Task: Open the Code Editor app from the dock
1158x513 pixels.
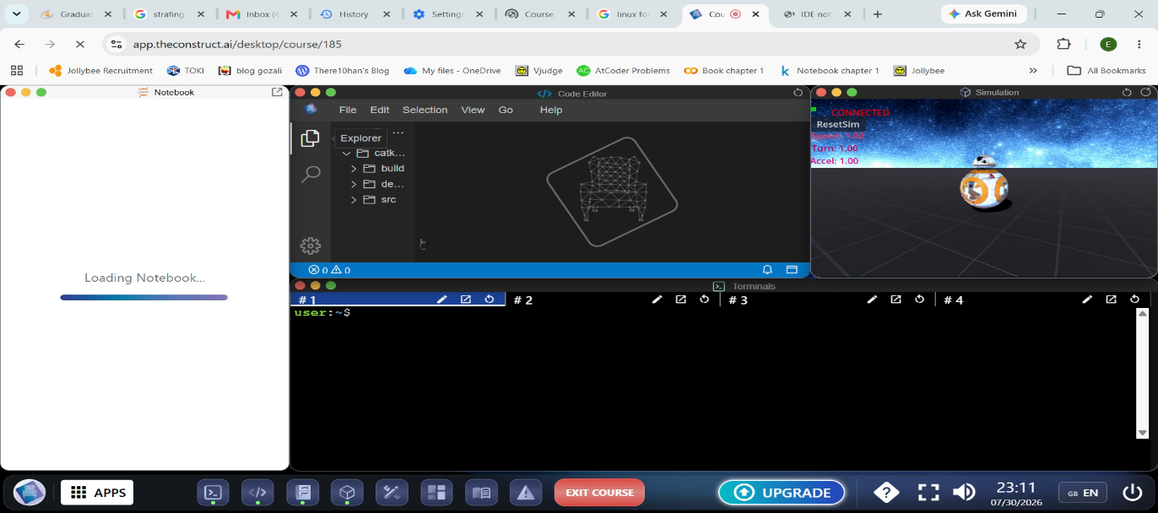Action: [258, 493]
